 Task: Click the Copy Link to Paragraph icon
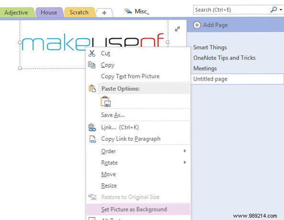(92, 139)
